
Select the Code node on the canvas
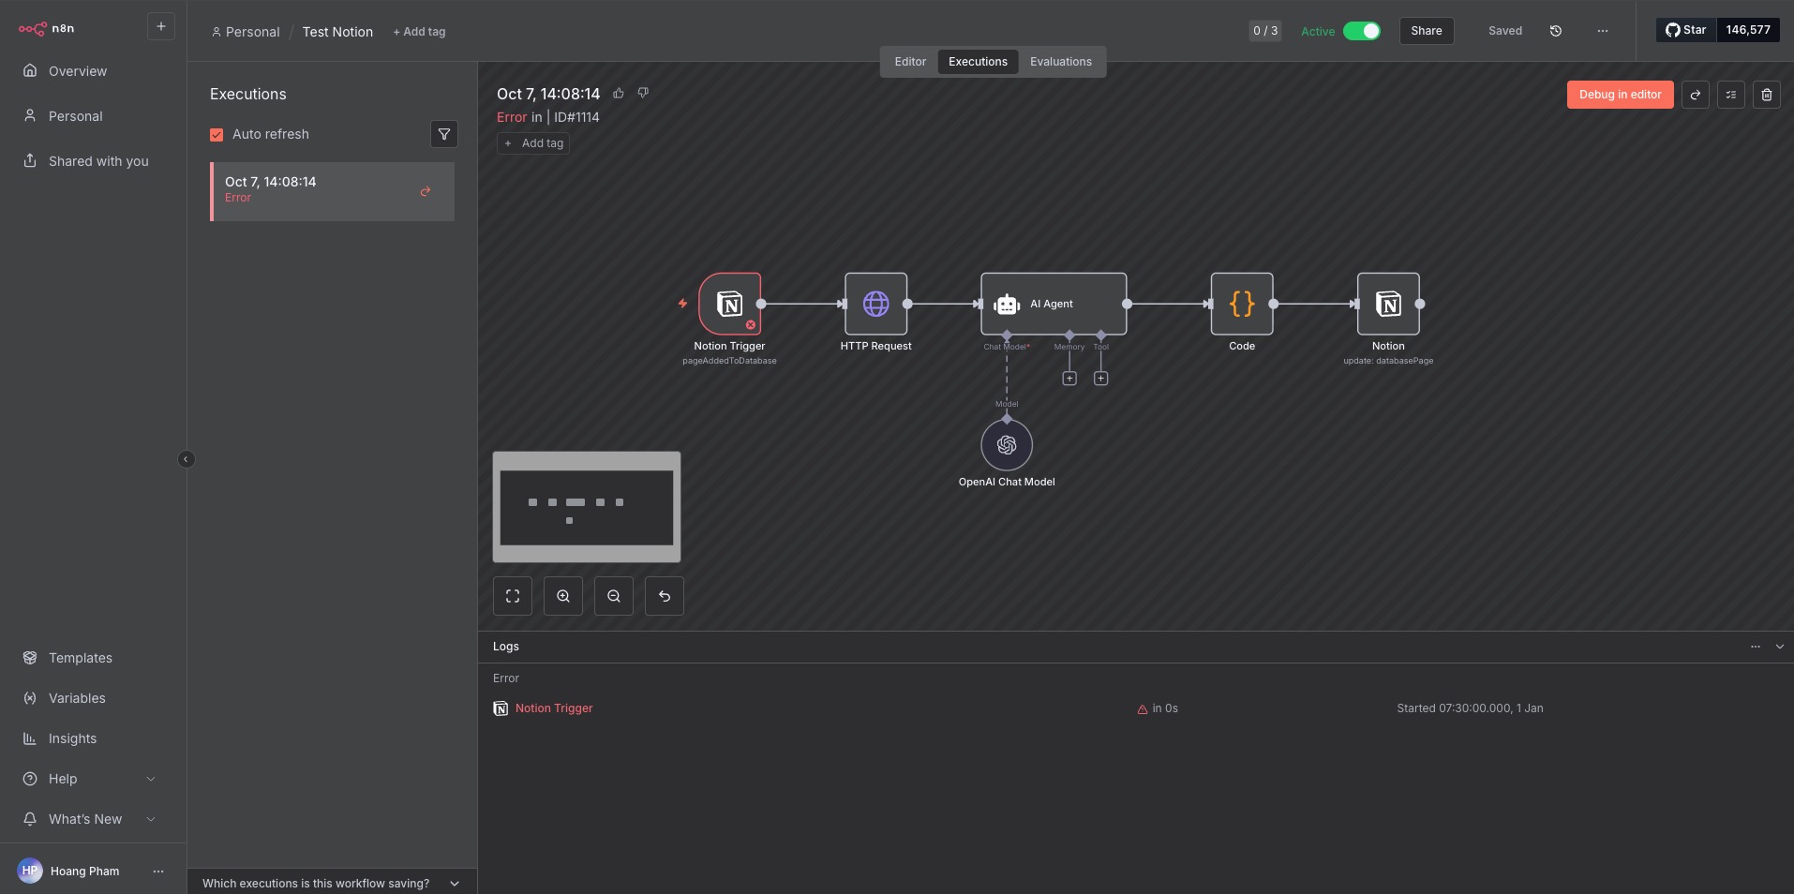pos(1241,304)
